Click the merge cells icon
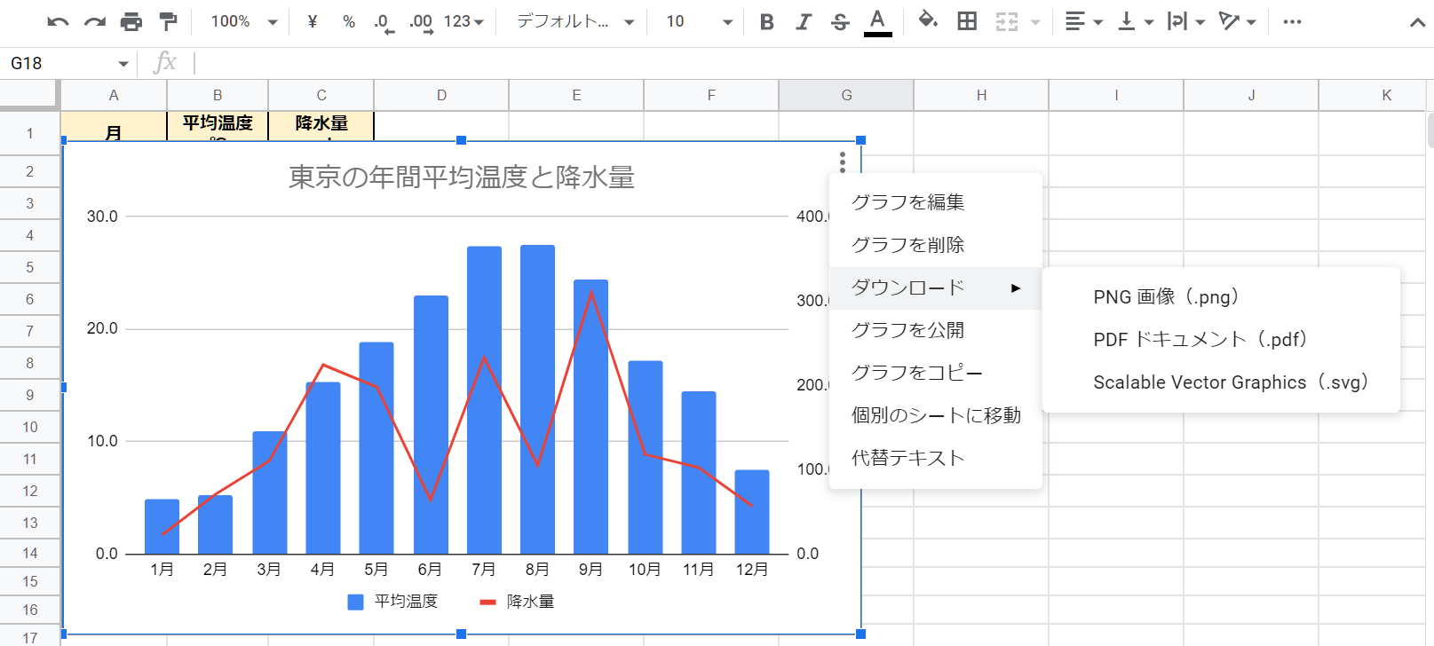1434x646 pixels. [1007, 21]
